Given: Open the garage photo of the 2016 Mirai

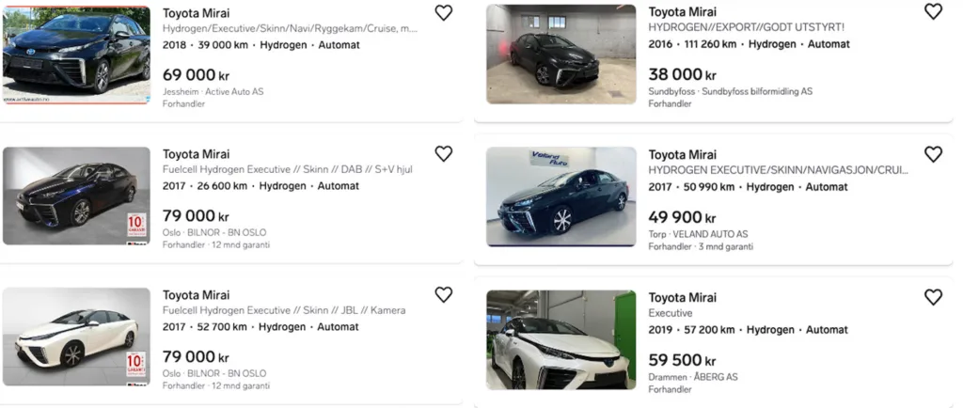Looking at the screenshot, I should point(560,55).
